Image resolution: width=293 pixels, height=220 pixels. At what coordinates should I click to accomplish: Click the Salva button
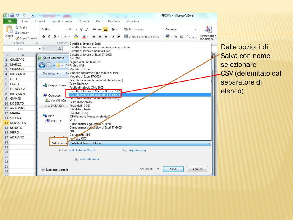[x=173, y=169]
